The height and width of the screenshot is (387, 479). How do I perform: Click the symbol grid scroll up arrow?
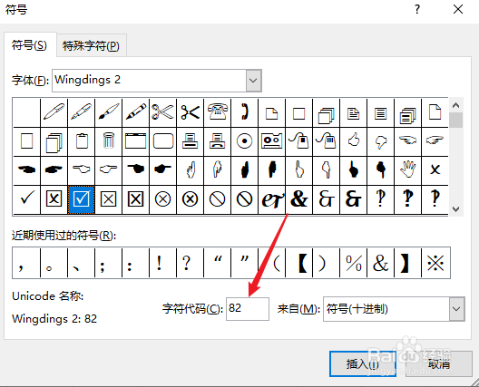(x=455, y=106)
